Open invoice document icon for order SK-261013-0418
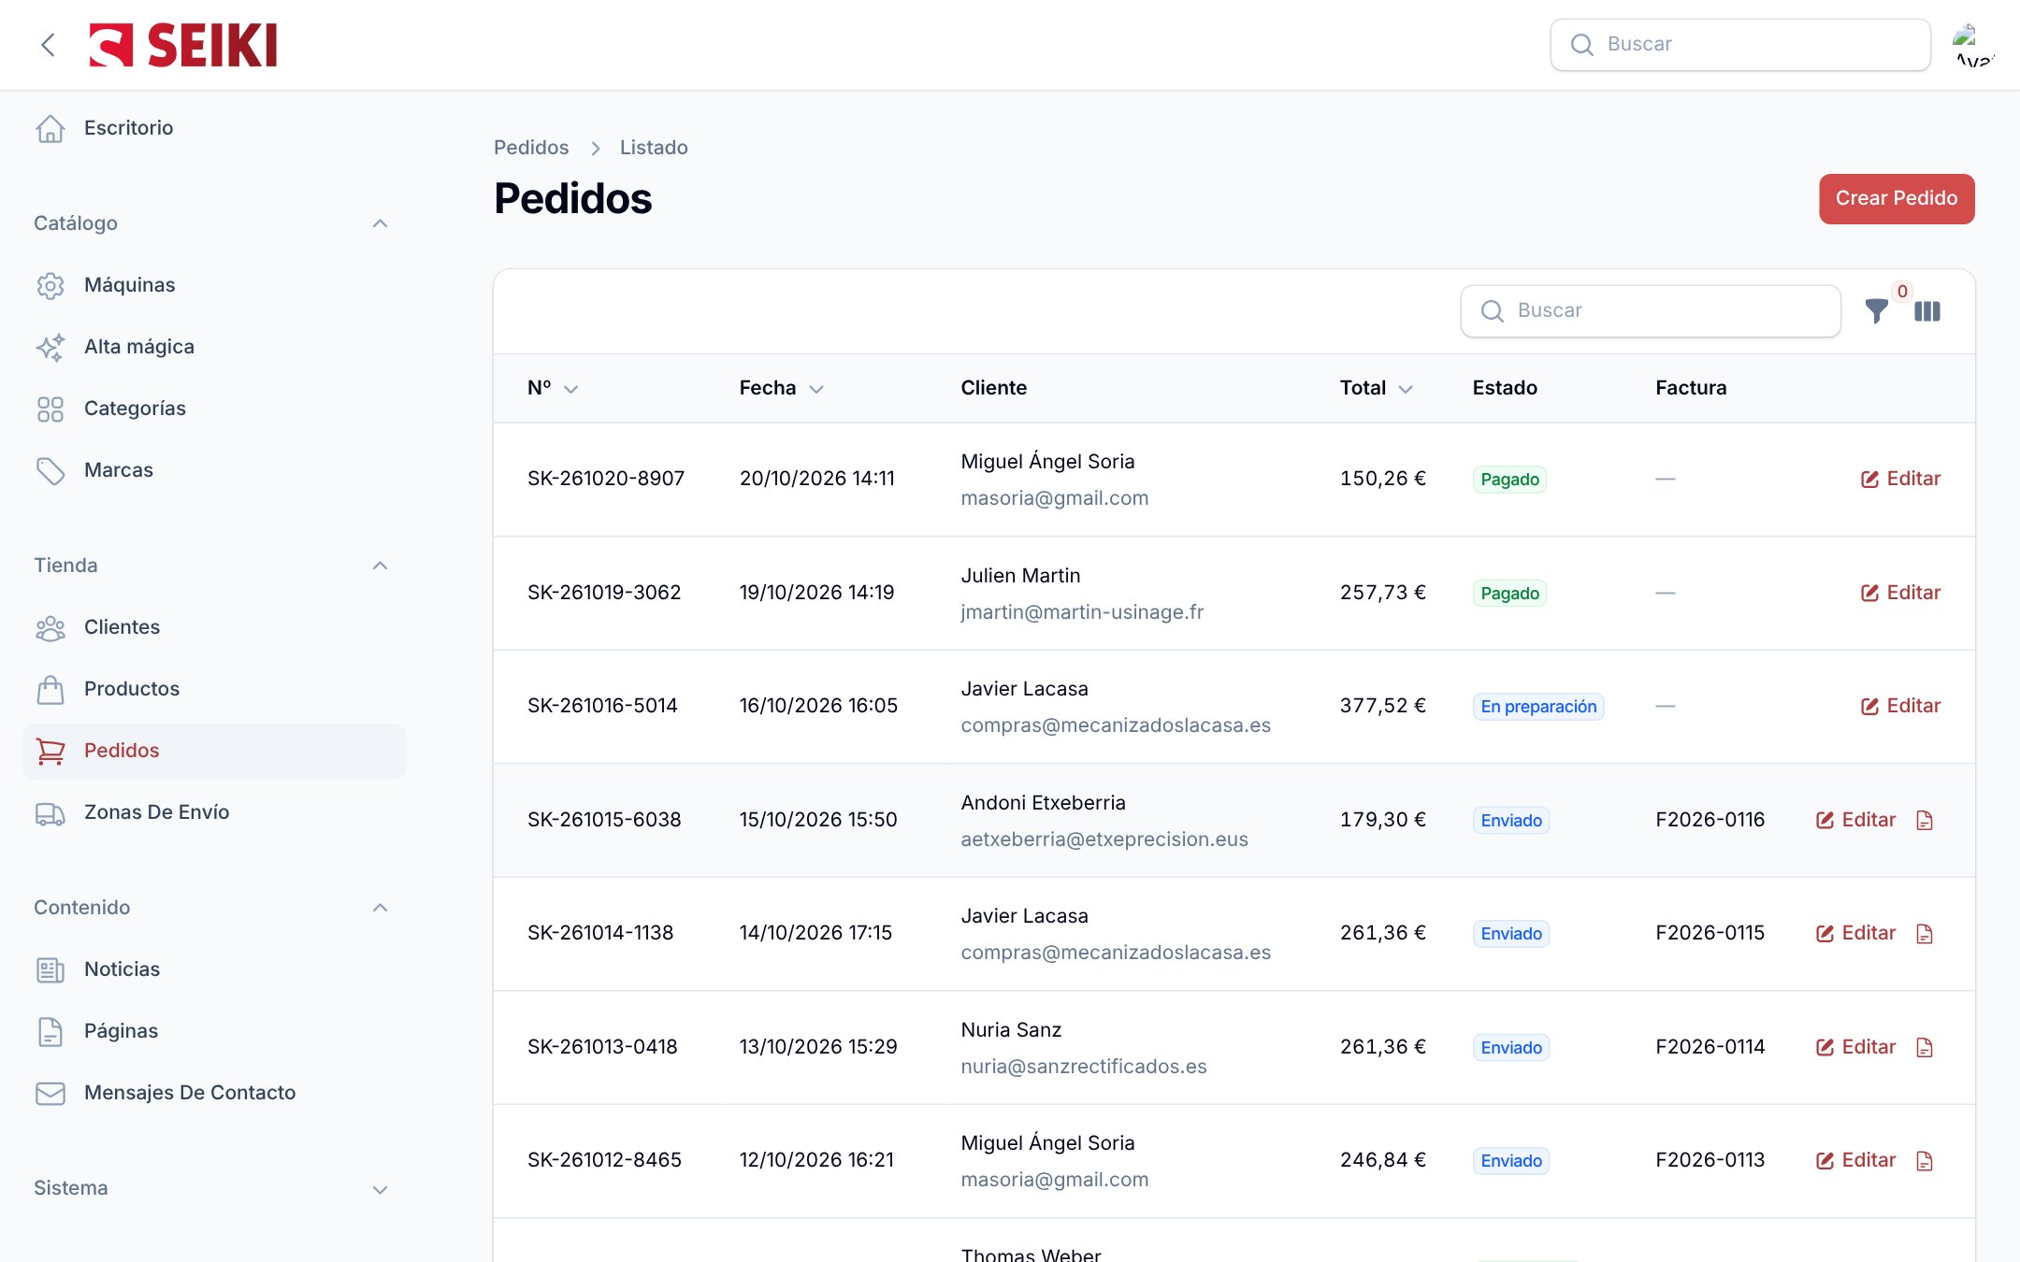This screenshot has width=2020, height=1262. (1924, 1047)
